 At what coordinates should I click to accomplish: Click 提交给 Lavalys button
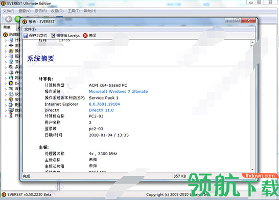[65, 36]
